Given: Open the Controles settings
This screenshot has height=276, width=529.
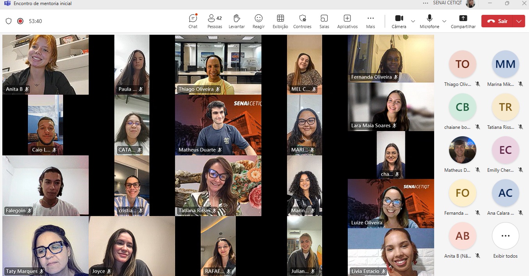Looking at the screenshot, I should (x=302, y=21).
